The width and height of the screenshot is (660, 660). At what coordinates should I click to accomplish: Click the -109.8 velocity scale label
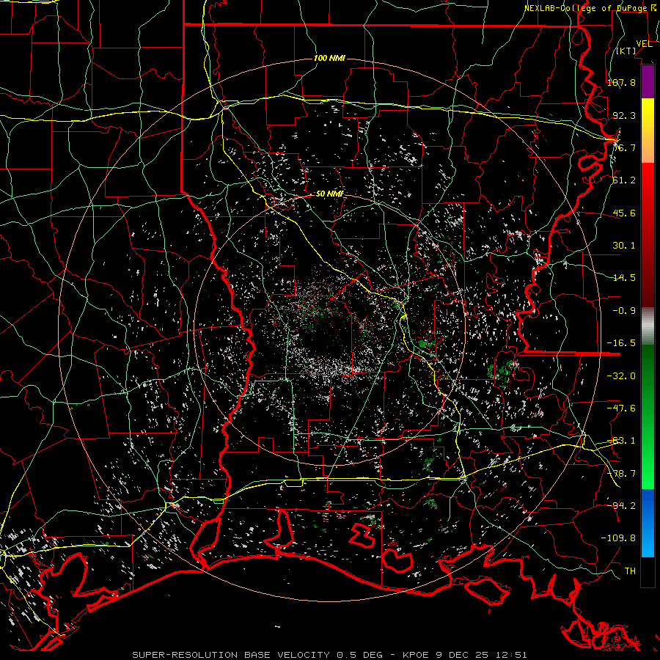pyautogui.click(x=618, y=538)
